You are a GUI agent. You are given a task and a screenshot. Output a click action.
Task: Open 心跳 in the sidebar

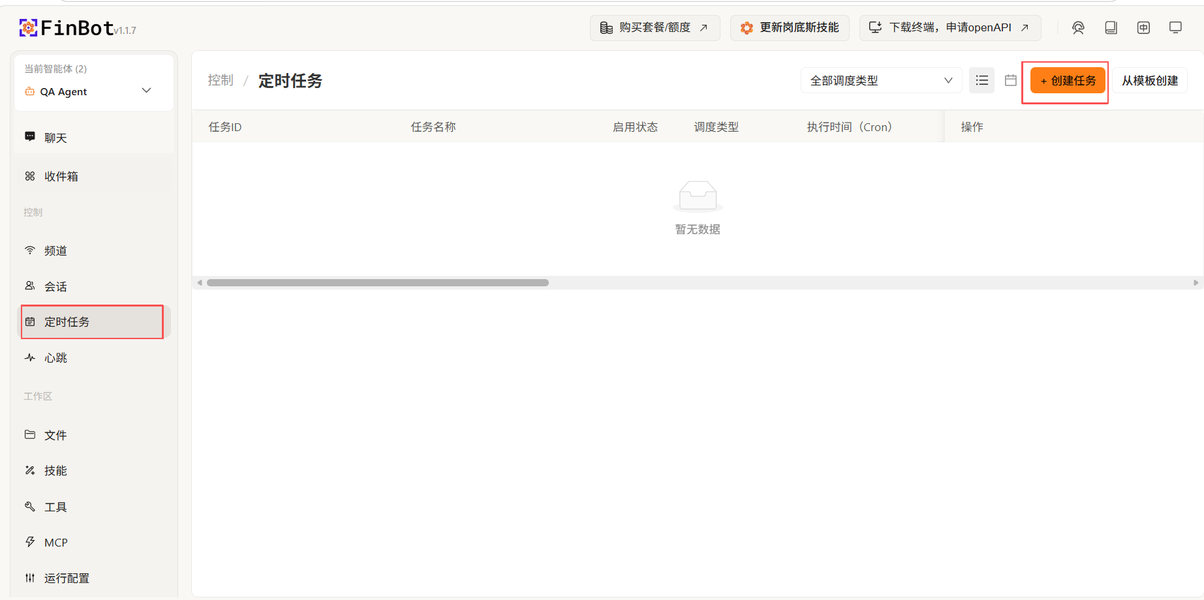[x=94, y=357]
